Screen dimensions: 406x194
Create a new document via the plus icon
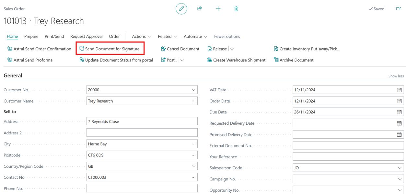217,9
